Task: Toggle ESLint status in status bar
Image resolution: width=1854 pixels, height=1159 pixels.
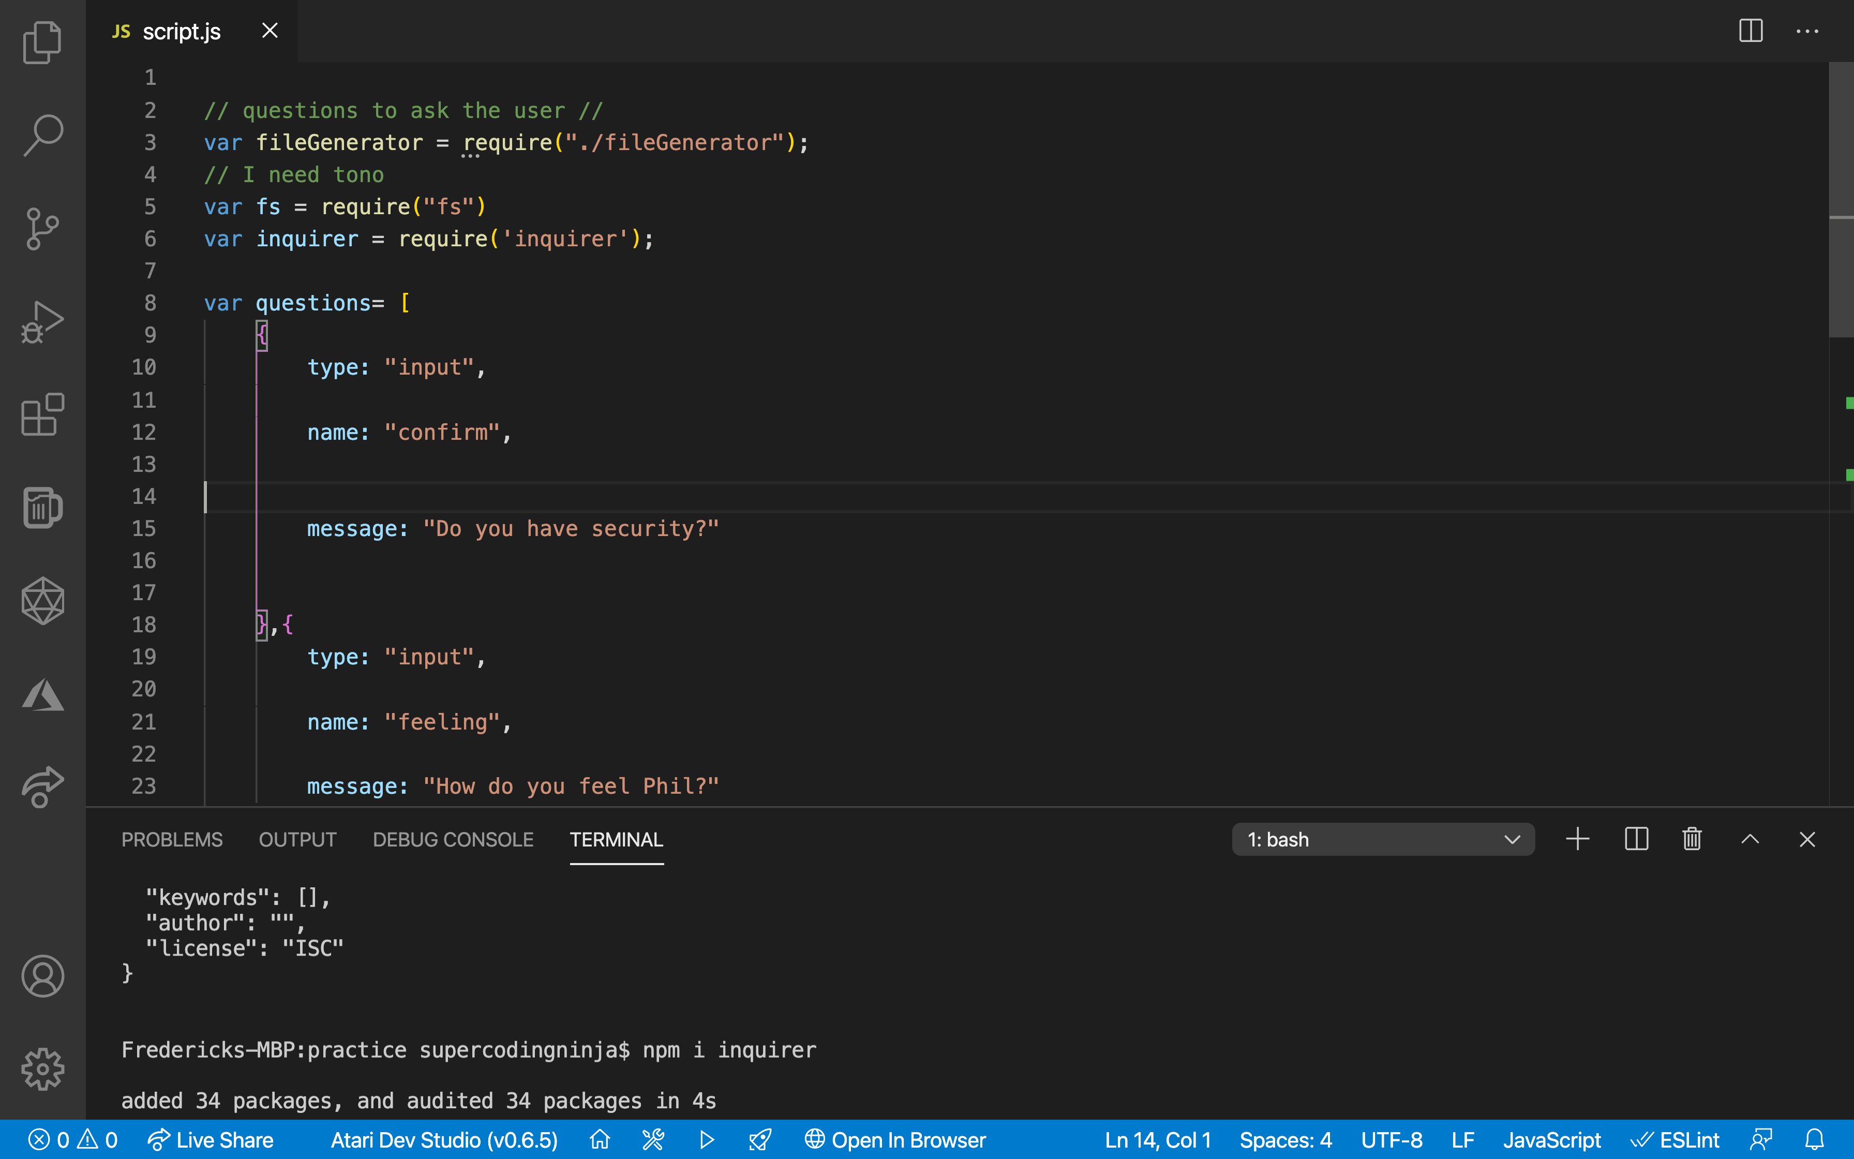Action: tap(1676, 1140)
